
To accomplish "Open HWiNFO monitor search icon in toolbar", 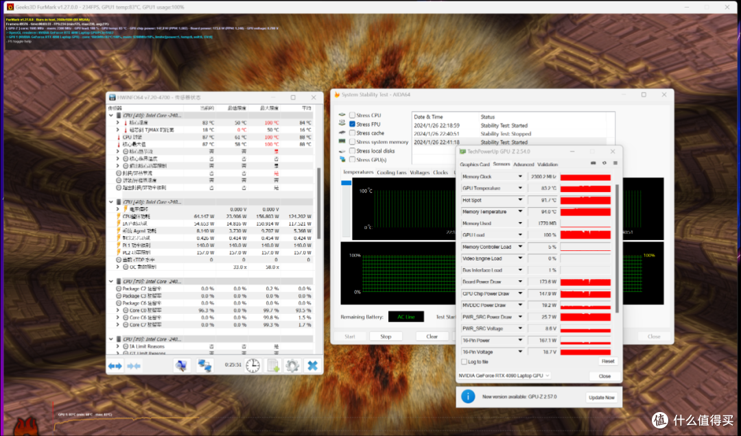I will coord(181,365).
